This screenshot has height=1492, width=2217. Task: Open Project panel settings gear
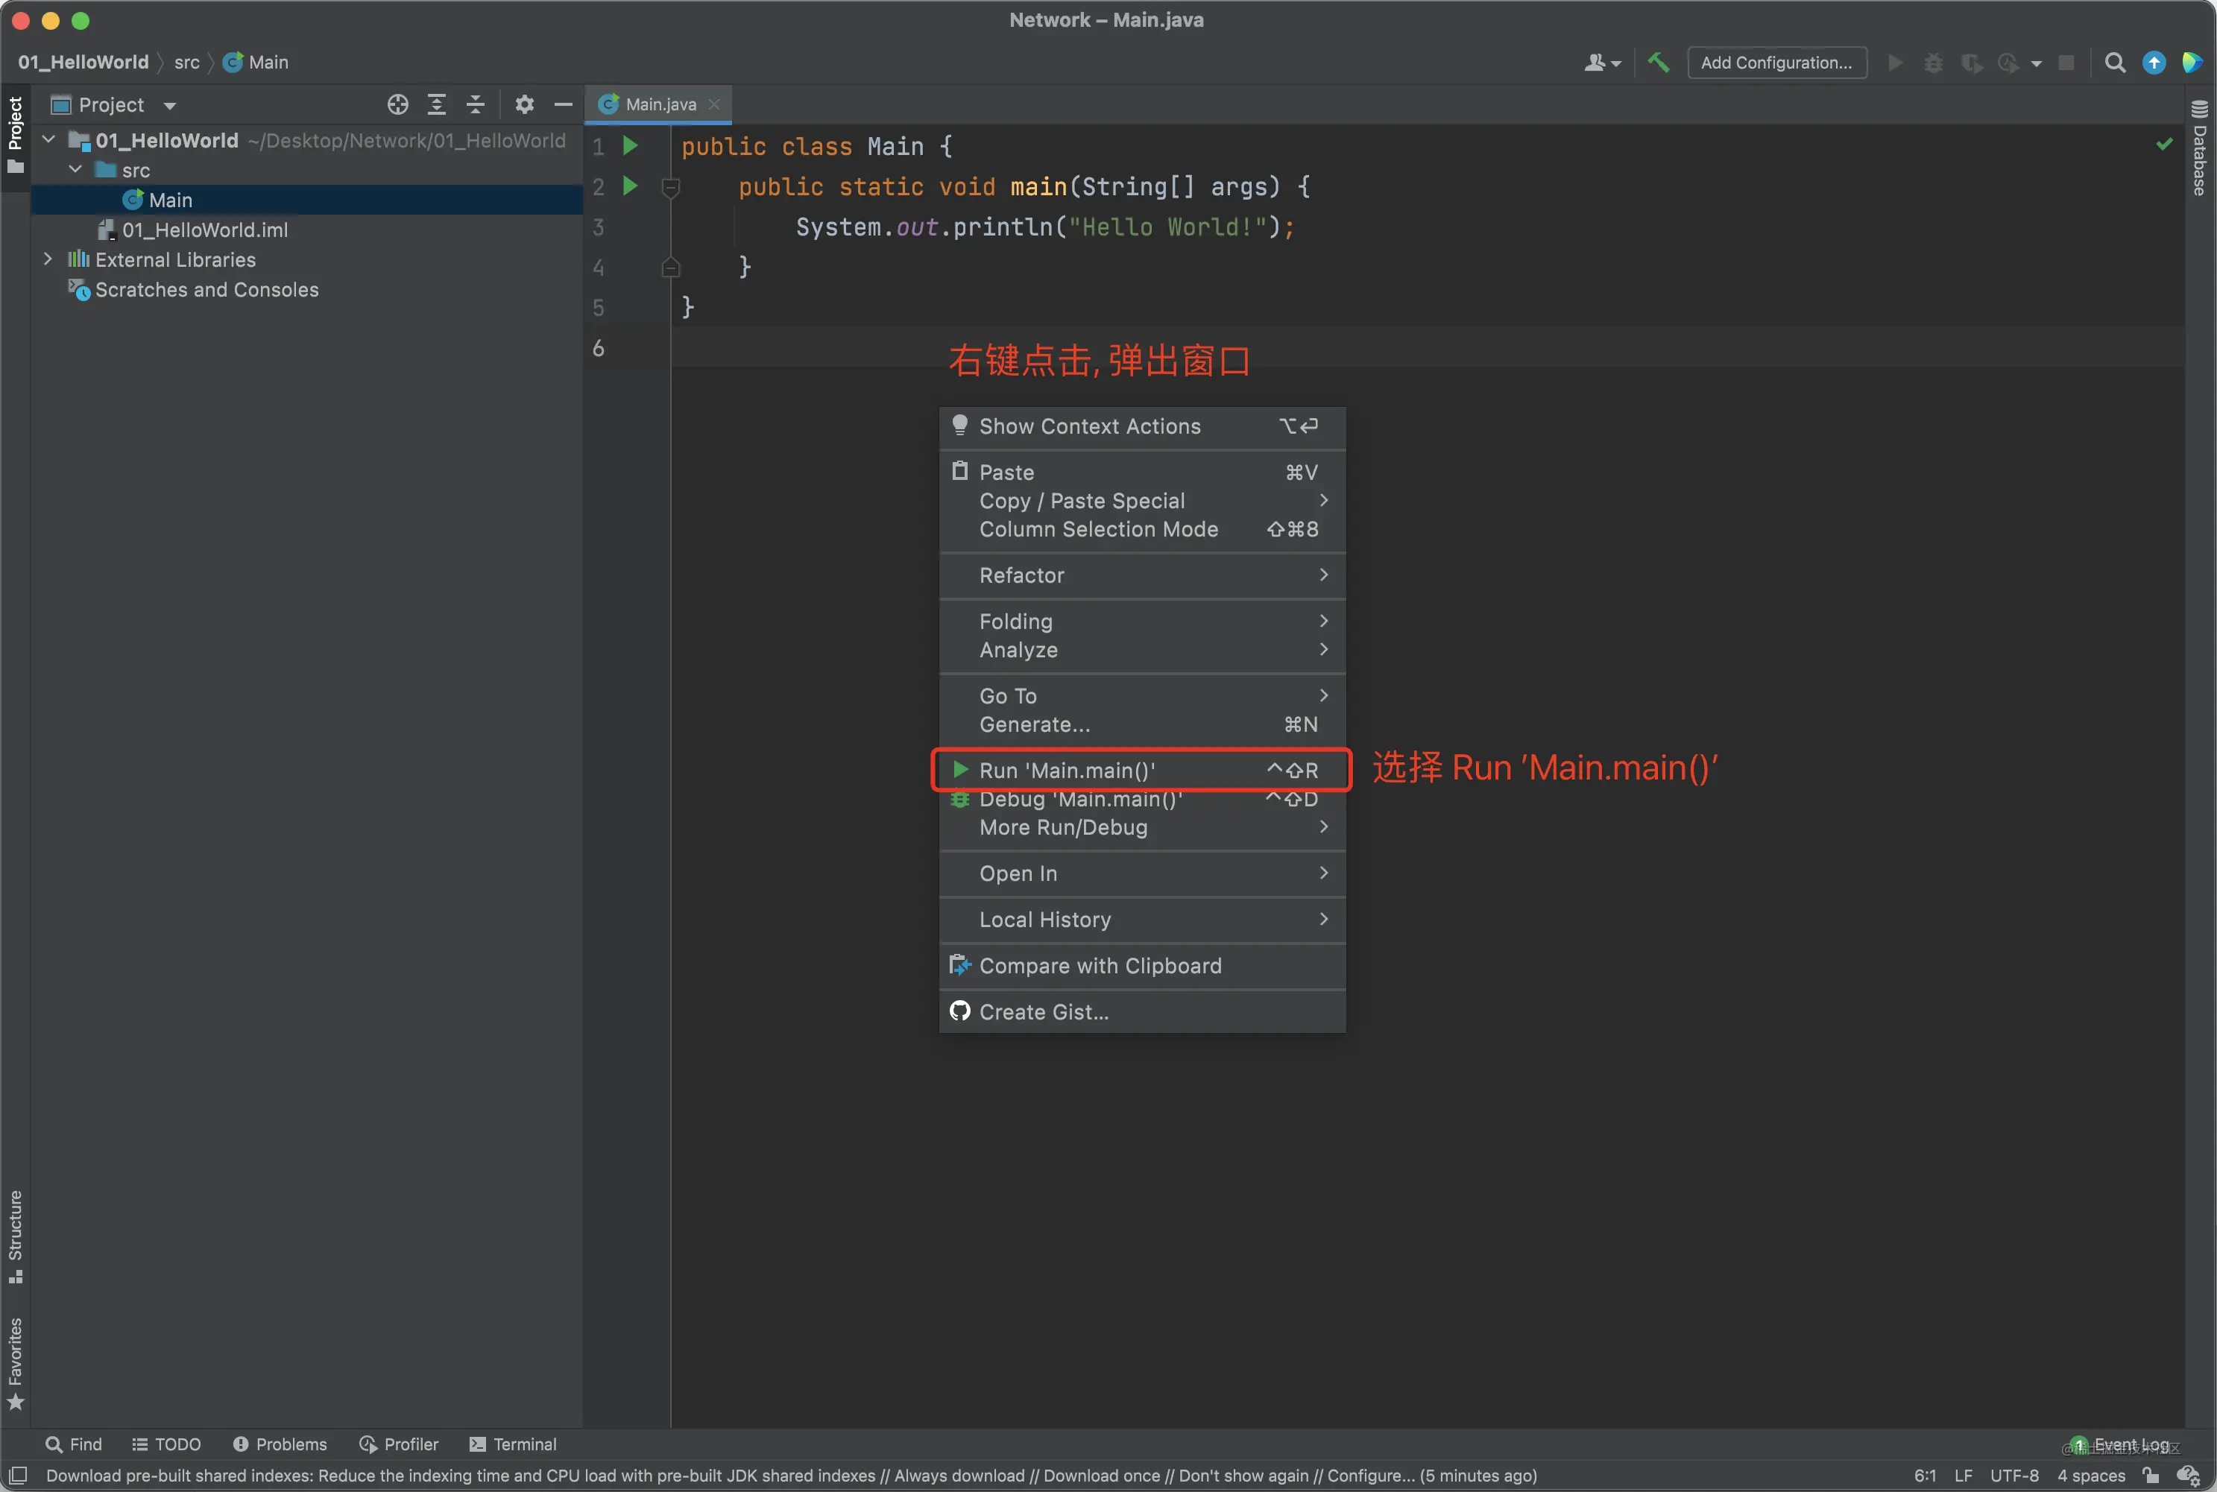(x=524, y=104)
